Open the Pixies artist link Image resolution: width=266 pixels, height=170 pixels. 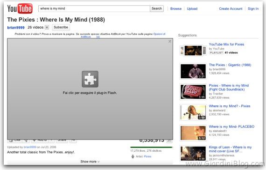coord(147,156)
